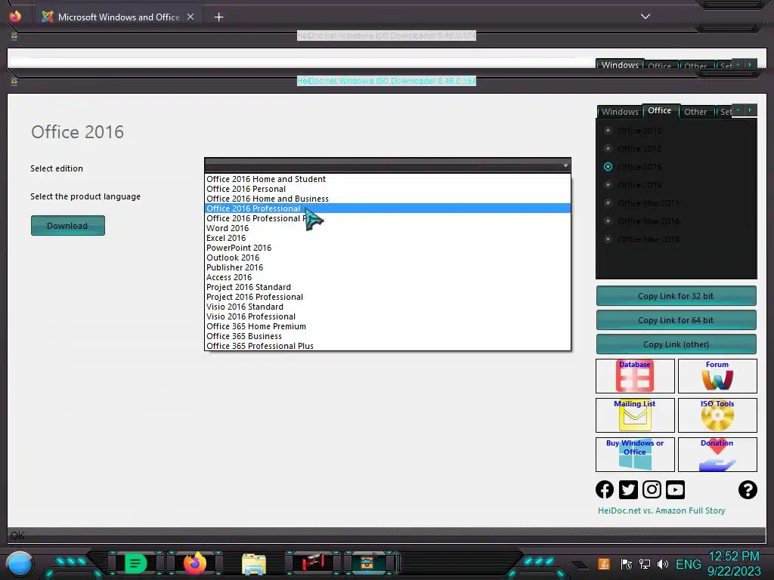Select the Office Mac 2016 radio button
The height and width of the screenshot is (580, 774).
click(608, 221)
